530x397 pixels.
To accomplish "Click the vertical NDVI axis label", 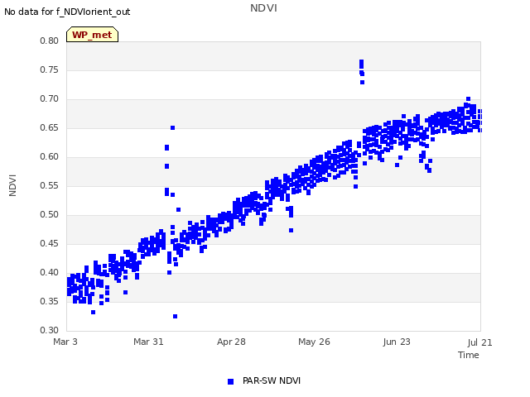I will point(12,185).
